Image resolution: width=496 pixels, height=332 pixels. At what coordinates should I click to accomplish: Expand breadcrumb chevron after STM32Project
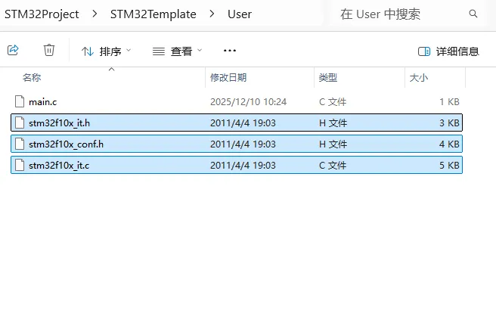(x=96, y=14)
